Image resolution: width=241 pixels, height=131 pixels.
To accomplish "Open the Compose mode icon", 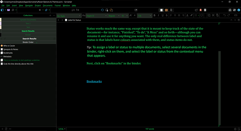I will coord(136,10).
